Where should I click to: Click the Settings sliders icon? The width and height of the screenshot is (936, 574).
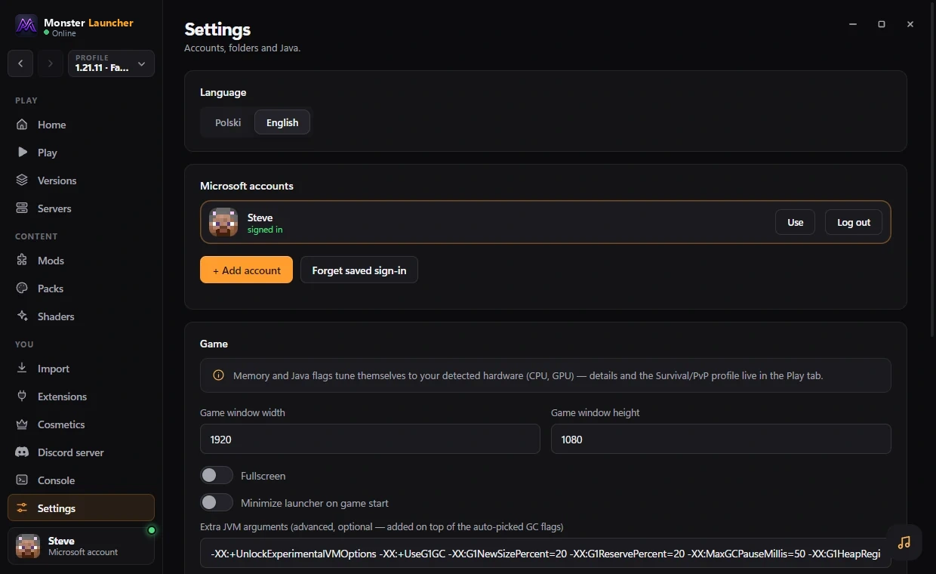pyautogui.click(x=23, y=508)
